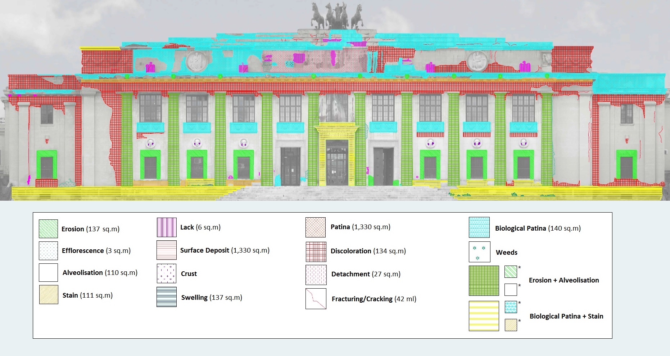
Task: Click the crosshatched swatch left of 'Patina (1,330 sq.m)'
Action: click(x=316, y=227)
